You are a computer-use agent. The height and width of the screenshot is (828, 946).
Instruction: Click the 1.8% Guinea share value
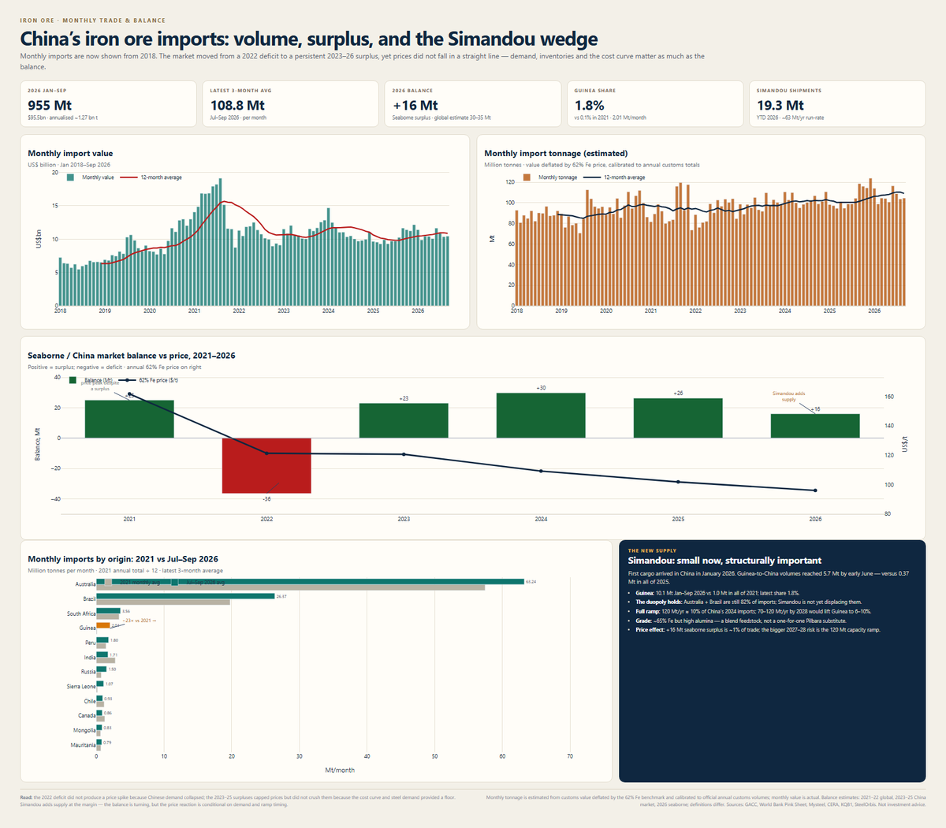tap(590, 105)
